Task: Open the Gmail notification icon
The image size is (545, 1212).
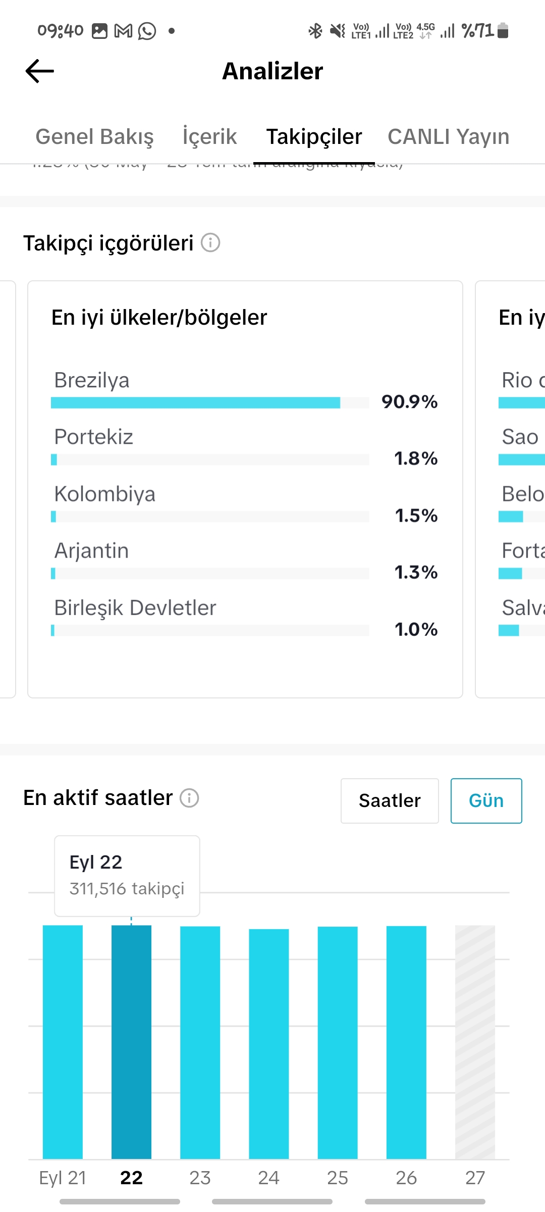Action: pos(123,31)
